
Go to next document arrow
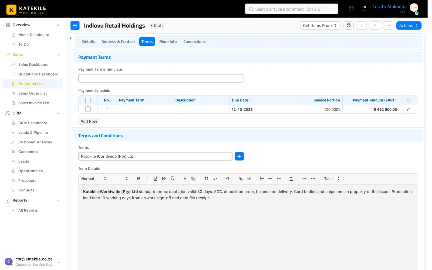(x=375, y=25)
